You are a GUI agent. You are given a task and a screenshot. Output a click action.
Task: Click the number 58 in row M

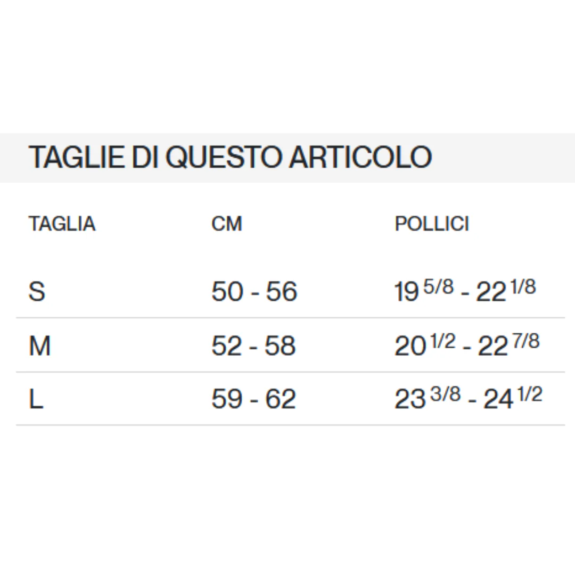(x=280, y=346)
